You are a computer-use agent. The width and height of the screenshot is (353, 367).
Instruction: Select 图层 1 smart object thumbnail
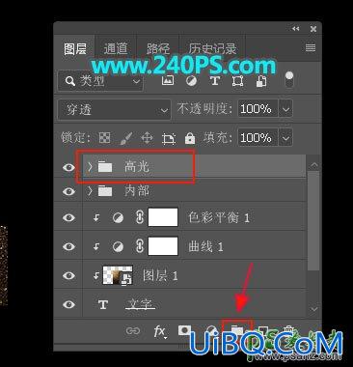pyautogui.click(x=118, y=275)
